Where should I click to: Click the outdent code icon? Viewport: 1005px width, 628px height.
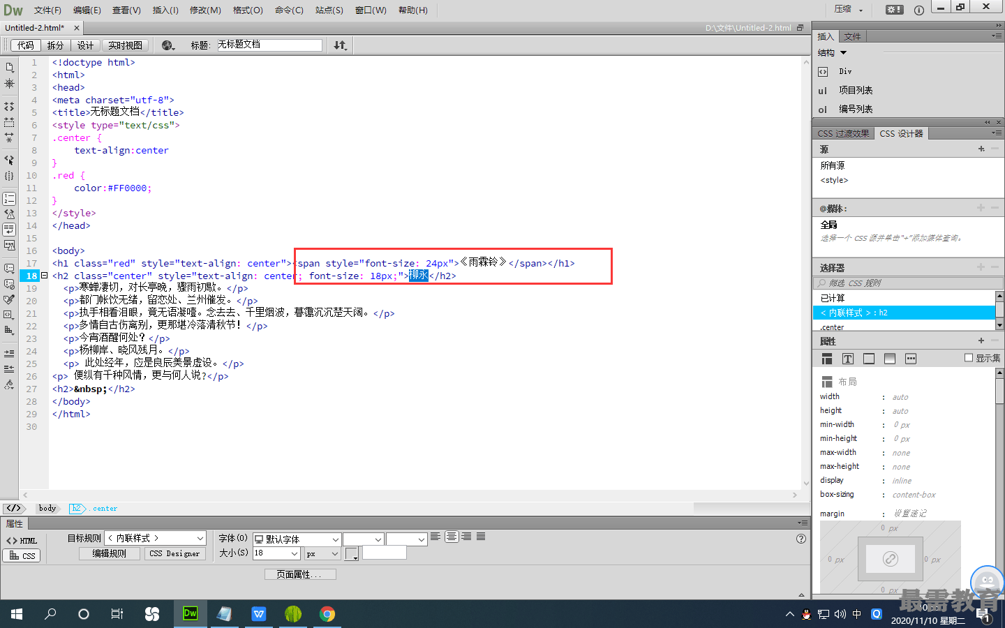click(9, 368)
